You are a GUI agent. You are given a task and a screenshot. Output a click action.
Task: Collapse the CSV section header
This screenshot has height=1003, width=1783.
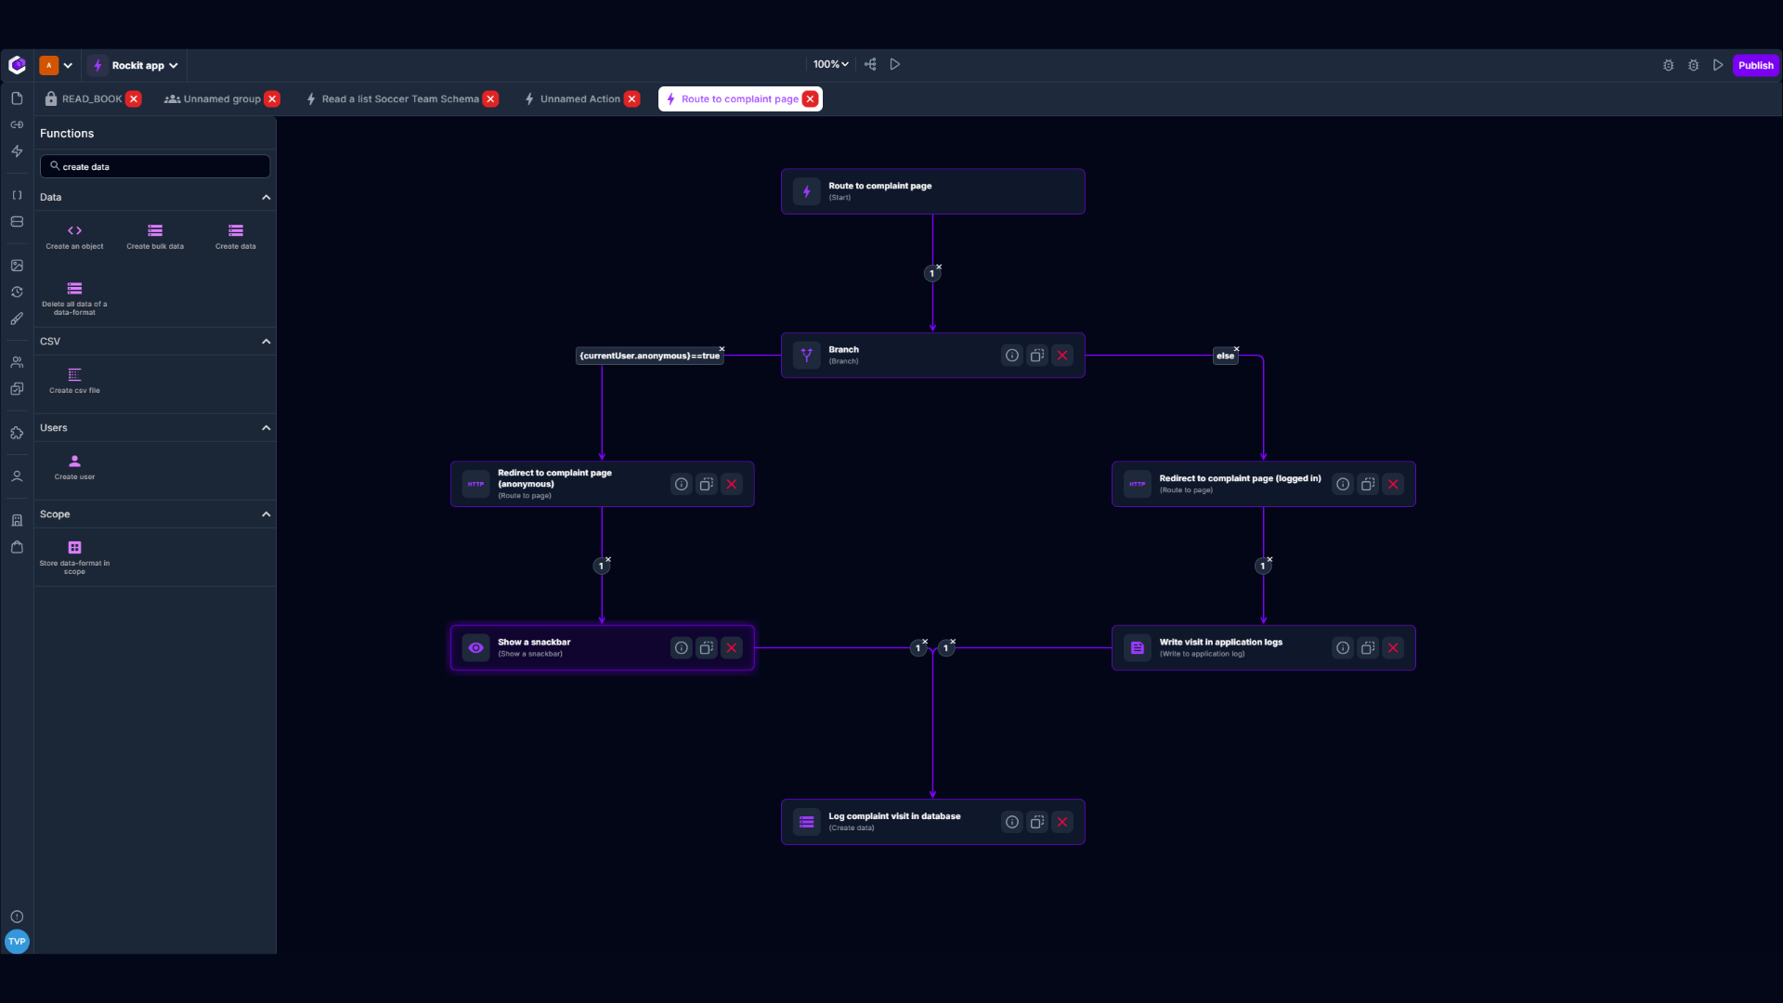(266, 341)
